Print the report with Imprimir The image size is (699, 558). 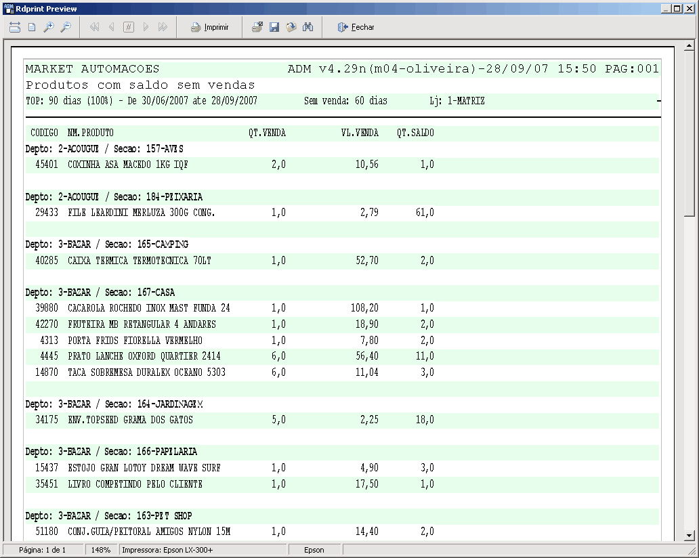tap(209, 27)
